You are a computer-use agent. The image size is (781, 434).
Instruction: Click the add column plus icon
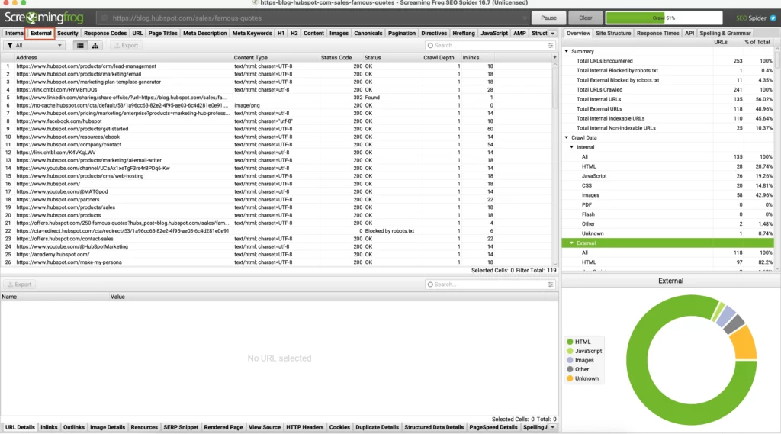coord(555,57)
